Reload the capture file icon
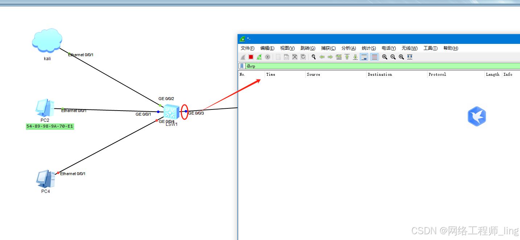The image size is (520, 240). [x=303, y=57]
